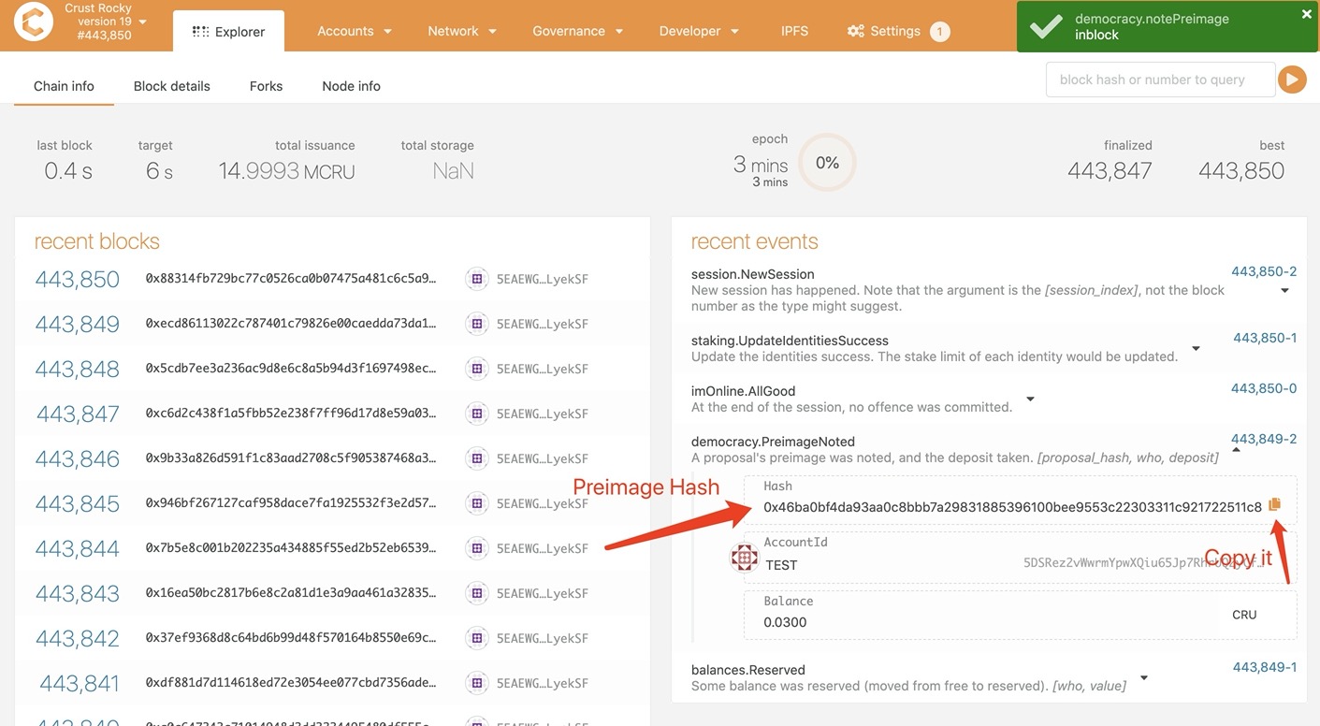1320x726 pixels.
Task: Select the Explorer tab
Action: pyautogui.click(x=228, y=32)
